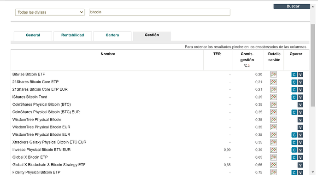Click the 0,99 TER value for Invesco
The image size is (318, 179).
(x=227, y=150)
